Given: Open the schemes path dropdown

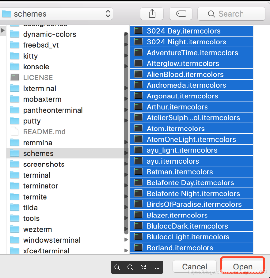Looking at the screenshot, I should [56, 14].
